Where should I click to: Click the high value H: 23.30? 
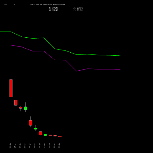pos(78,8)
